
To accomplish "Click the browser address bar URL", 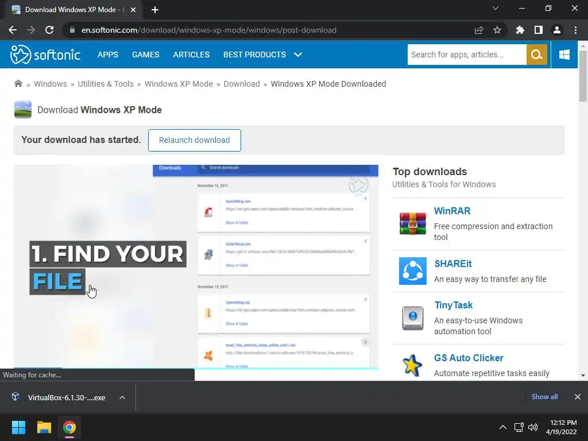I will pyautogui.click(x=209, y=30).
